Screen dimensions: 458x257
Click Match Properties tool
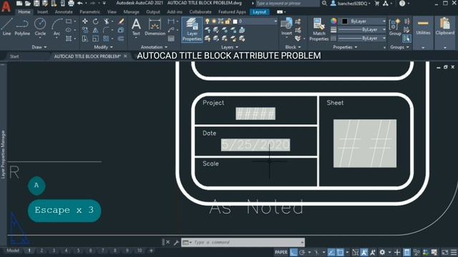coord(319,29)
